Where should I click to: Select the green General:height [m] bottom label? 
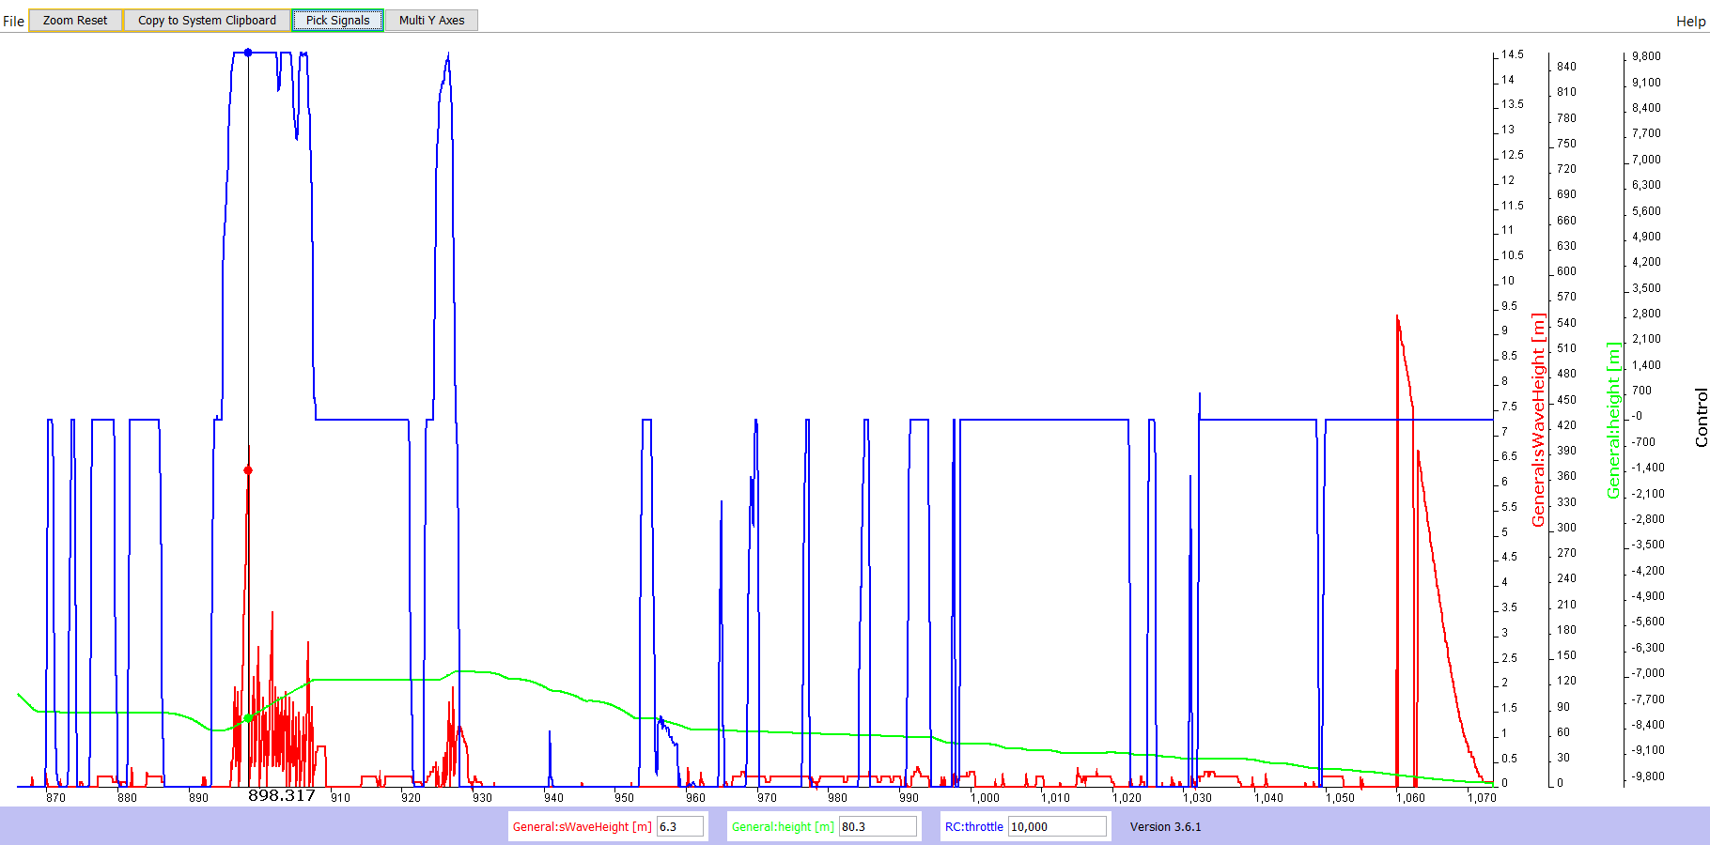783,827
